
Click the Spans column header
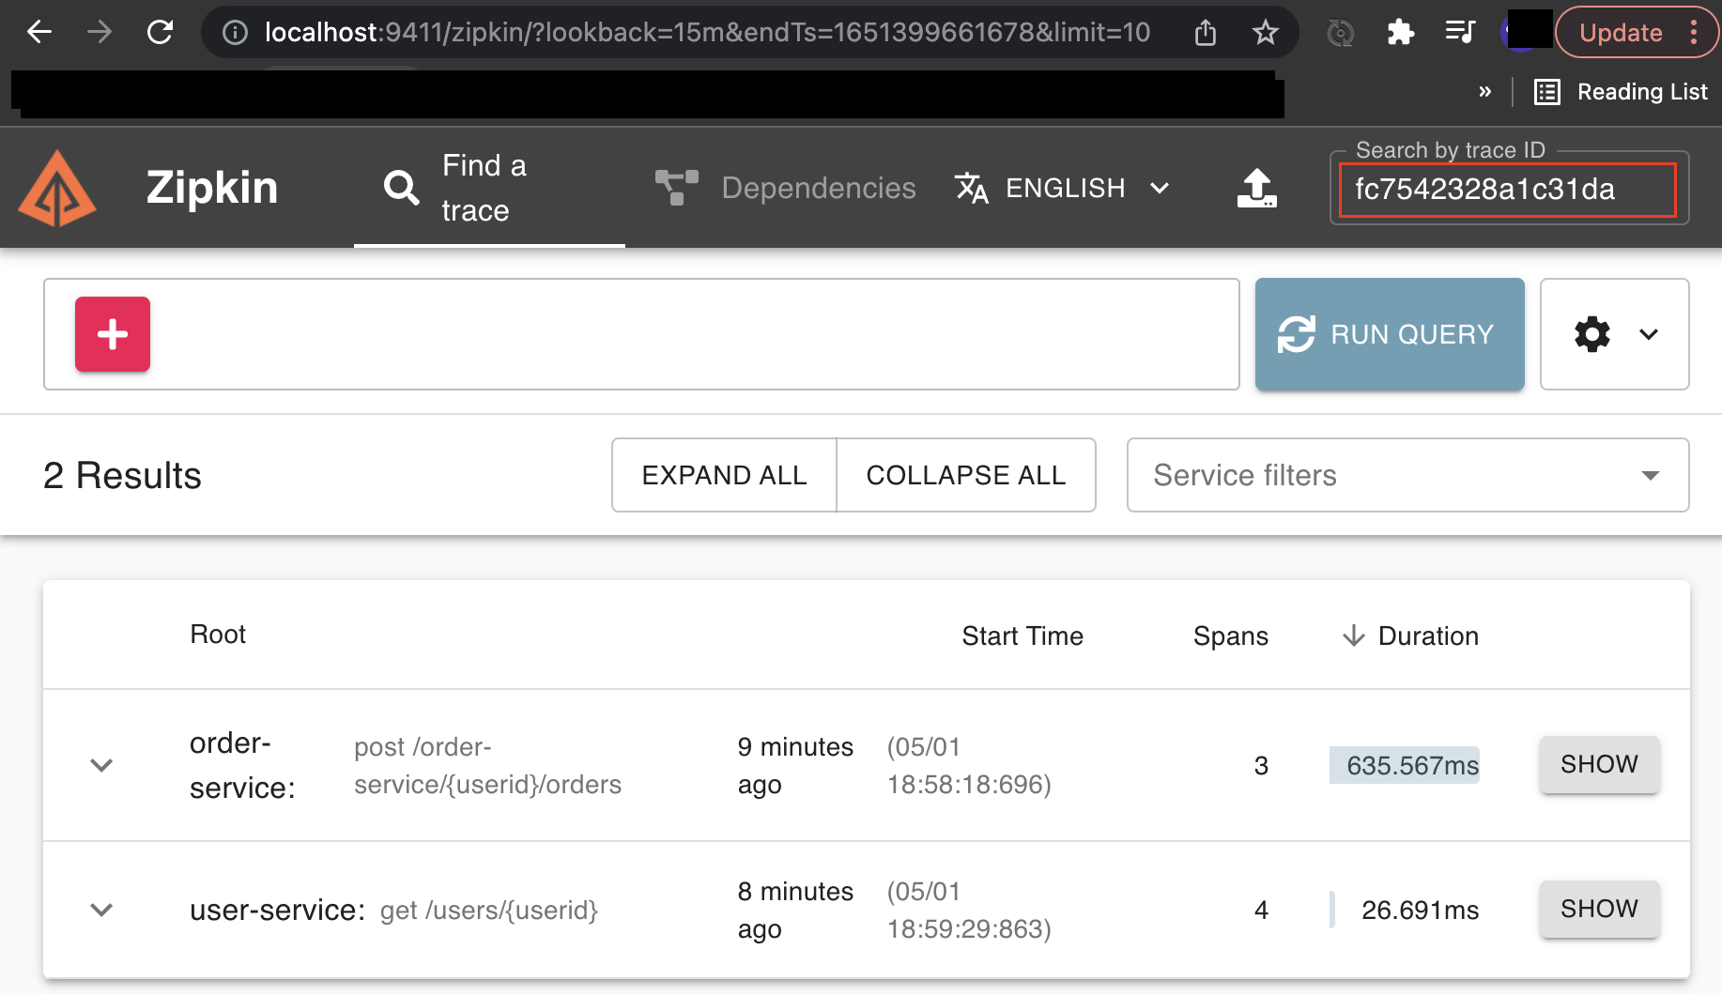tap(1230, 636)
